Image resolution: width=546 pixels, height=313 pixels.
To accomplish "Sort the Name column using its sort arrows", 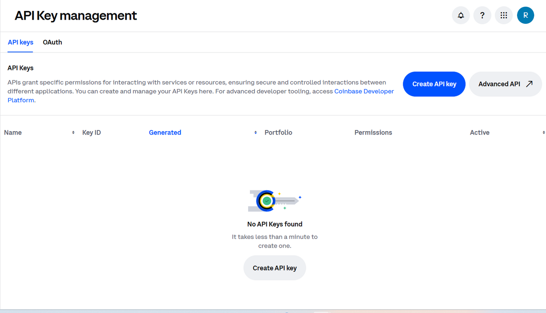I will pyautogui.click(x=72, y=132).
